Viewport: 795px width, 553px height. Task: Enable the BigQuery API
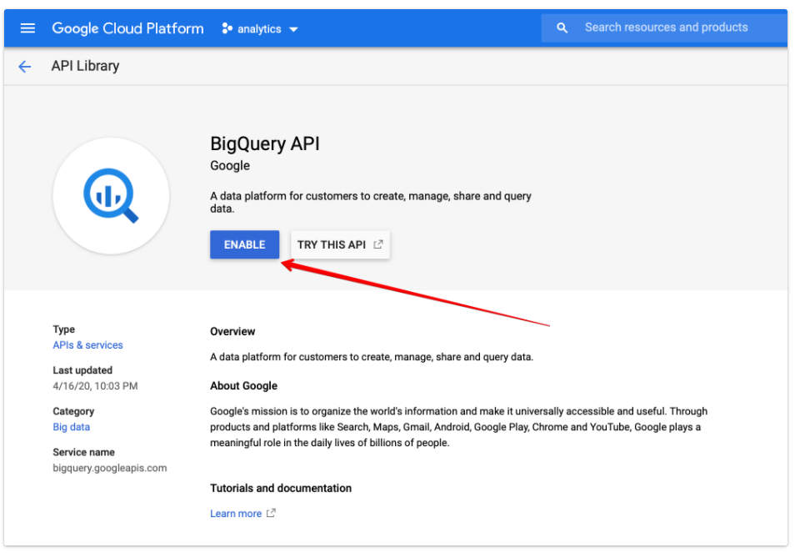click(x=244, y=244)
